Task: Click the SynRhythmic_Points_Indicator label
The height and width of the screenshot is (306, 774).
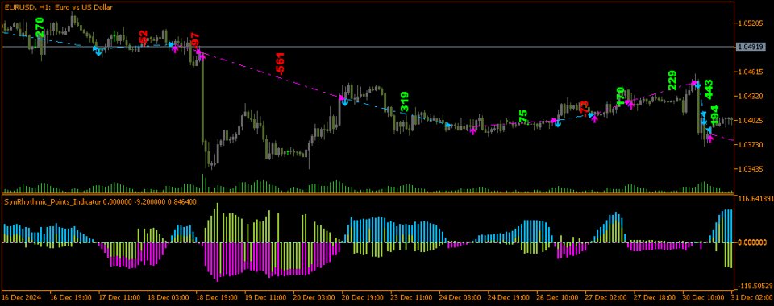Action: point(52,201)
